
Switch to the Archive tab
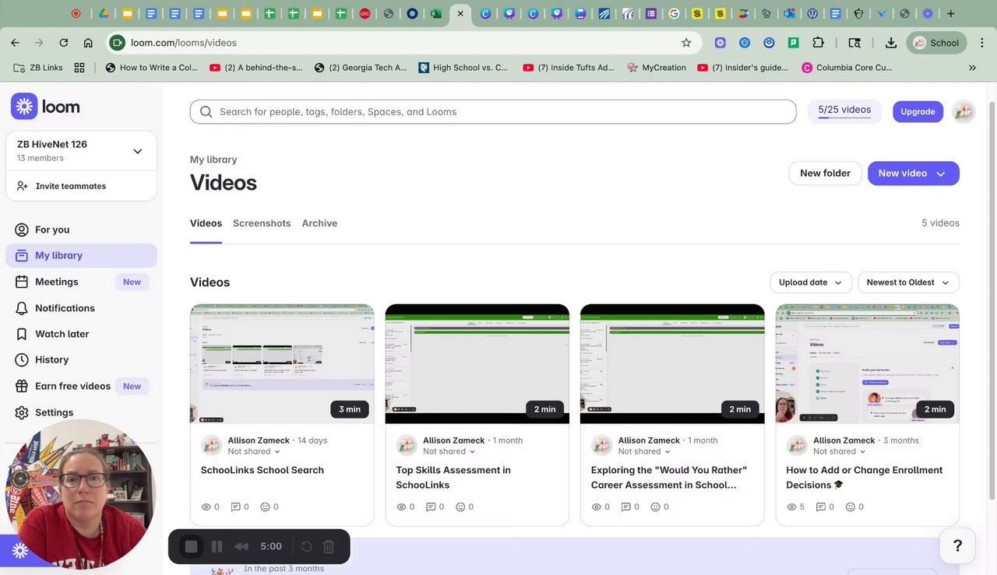(319, 223)
